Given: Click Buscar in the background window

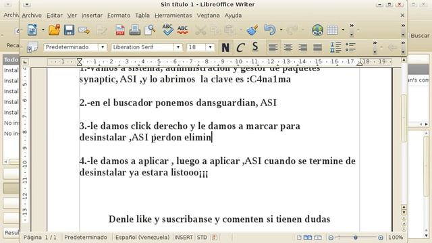Looking at the screenshot, I should click(420, 36).
